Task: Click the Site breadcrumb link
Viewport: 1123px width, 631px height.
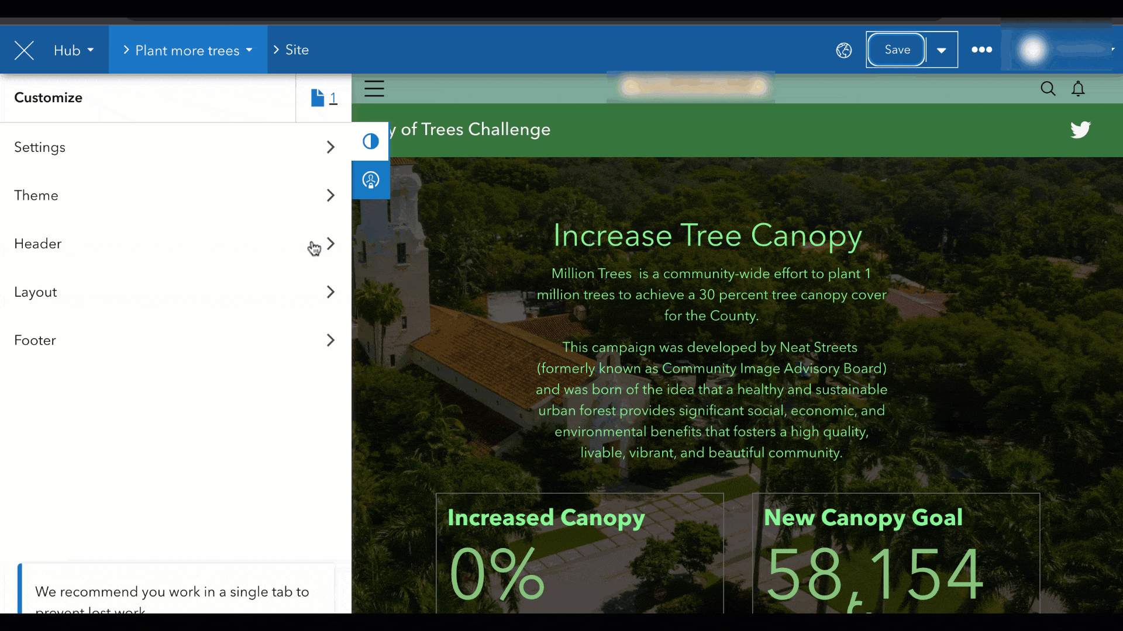Action: [297, 50]
